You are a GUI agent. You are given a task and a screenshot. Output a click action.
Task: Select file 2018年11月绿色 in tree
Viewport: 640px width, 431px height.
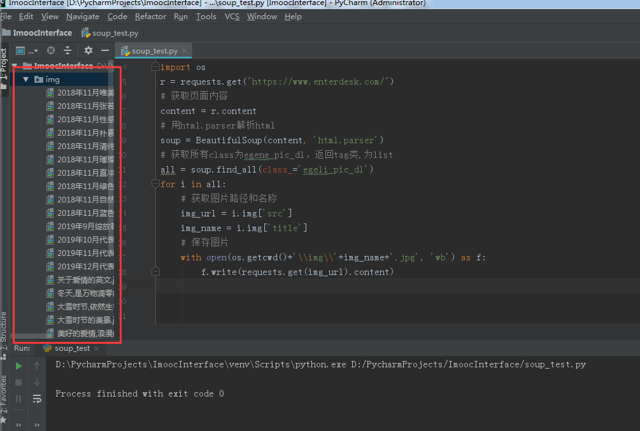click(80, 187)
